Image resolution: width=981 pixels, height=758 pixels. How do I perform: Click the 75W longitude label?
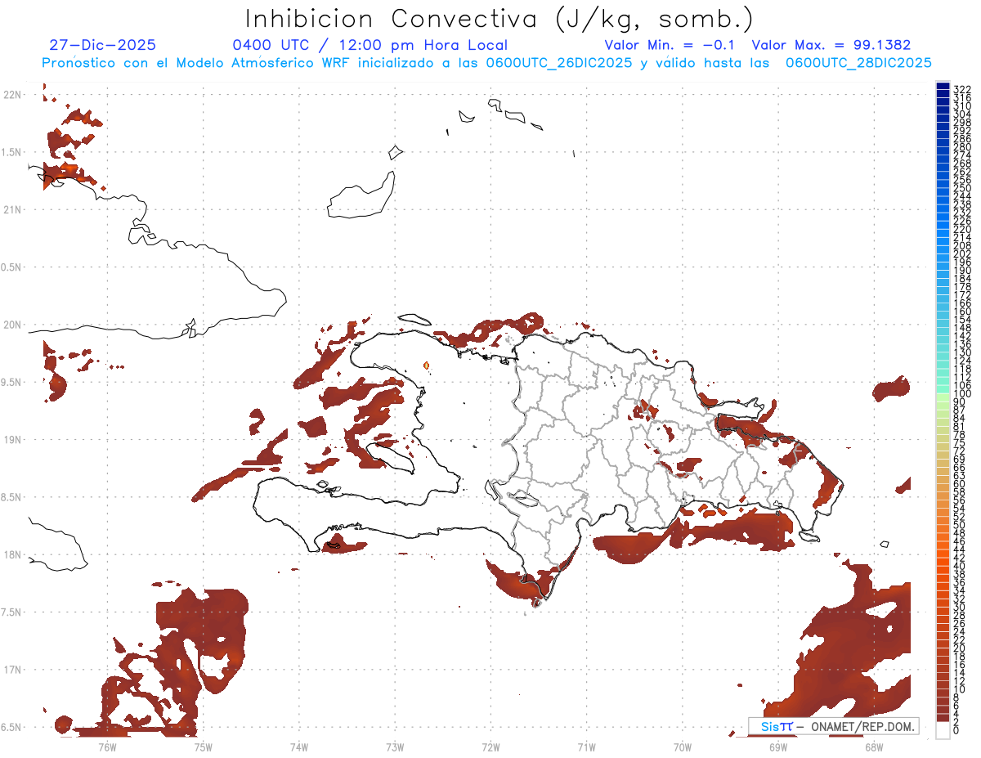[204, 747]
